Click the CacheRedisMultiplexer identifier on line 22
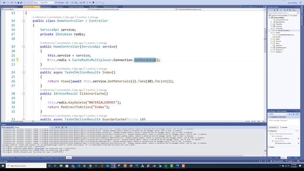 pyautogui.click(x=92, y=60)
